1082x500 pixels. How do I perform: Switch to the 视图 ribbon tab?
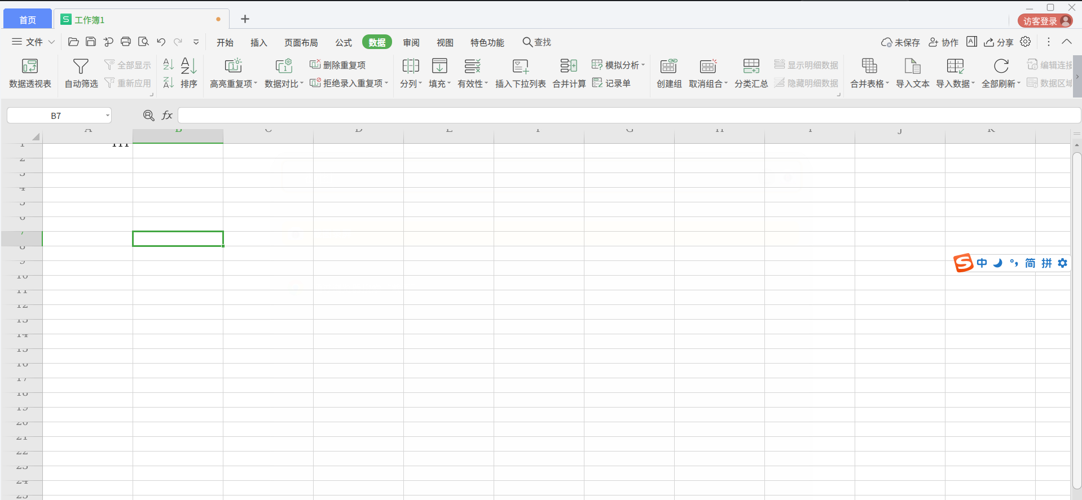pyautogui.click(x=445, y=42)
